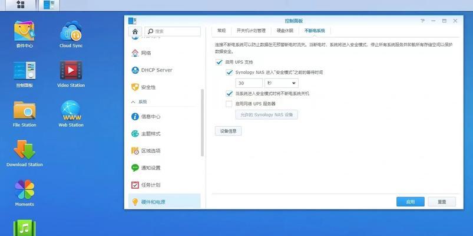Image resolution: width=473 pixels, height=236 pixels.
Task: Open the Theme Style (主题样式) sidebar item
Action: click(x=164, y=133)
